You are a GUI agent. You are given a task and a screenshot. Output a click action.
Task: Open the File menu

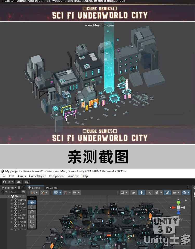tap(4, 176)
